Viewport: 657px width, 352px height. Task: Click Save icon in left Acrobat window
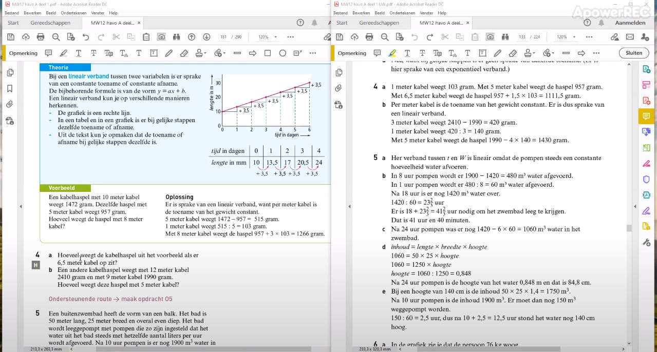click(x=10, y=37)
